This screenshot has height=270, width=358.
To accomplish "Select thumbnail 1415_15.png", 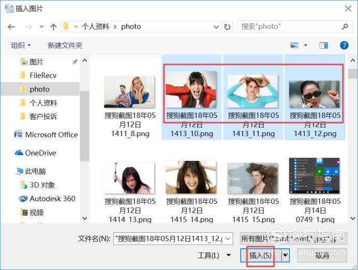I will [x=253, y=178].
